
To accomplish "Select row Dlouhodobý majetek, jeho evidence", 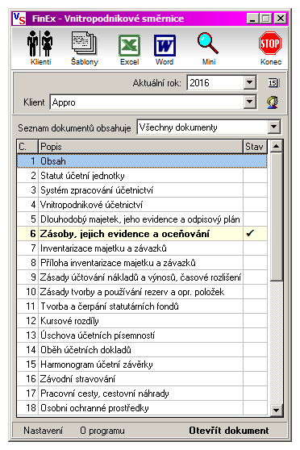I will coord(142,219).
